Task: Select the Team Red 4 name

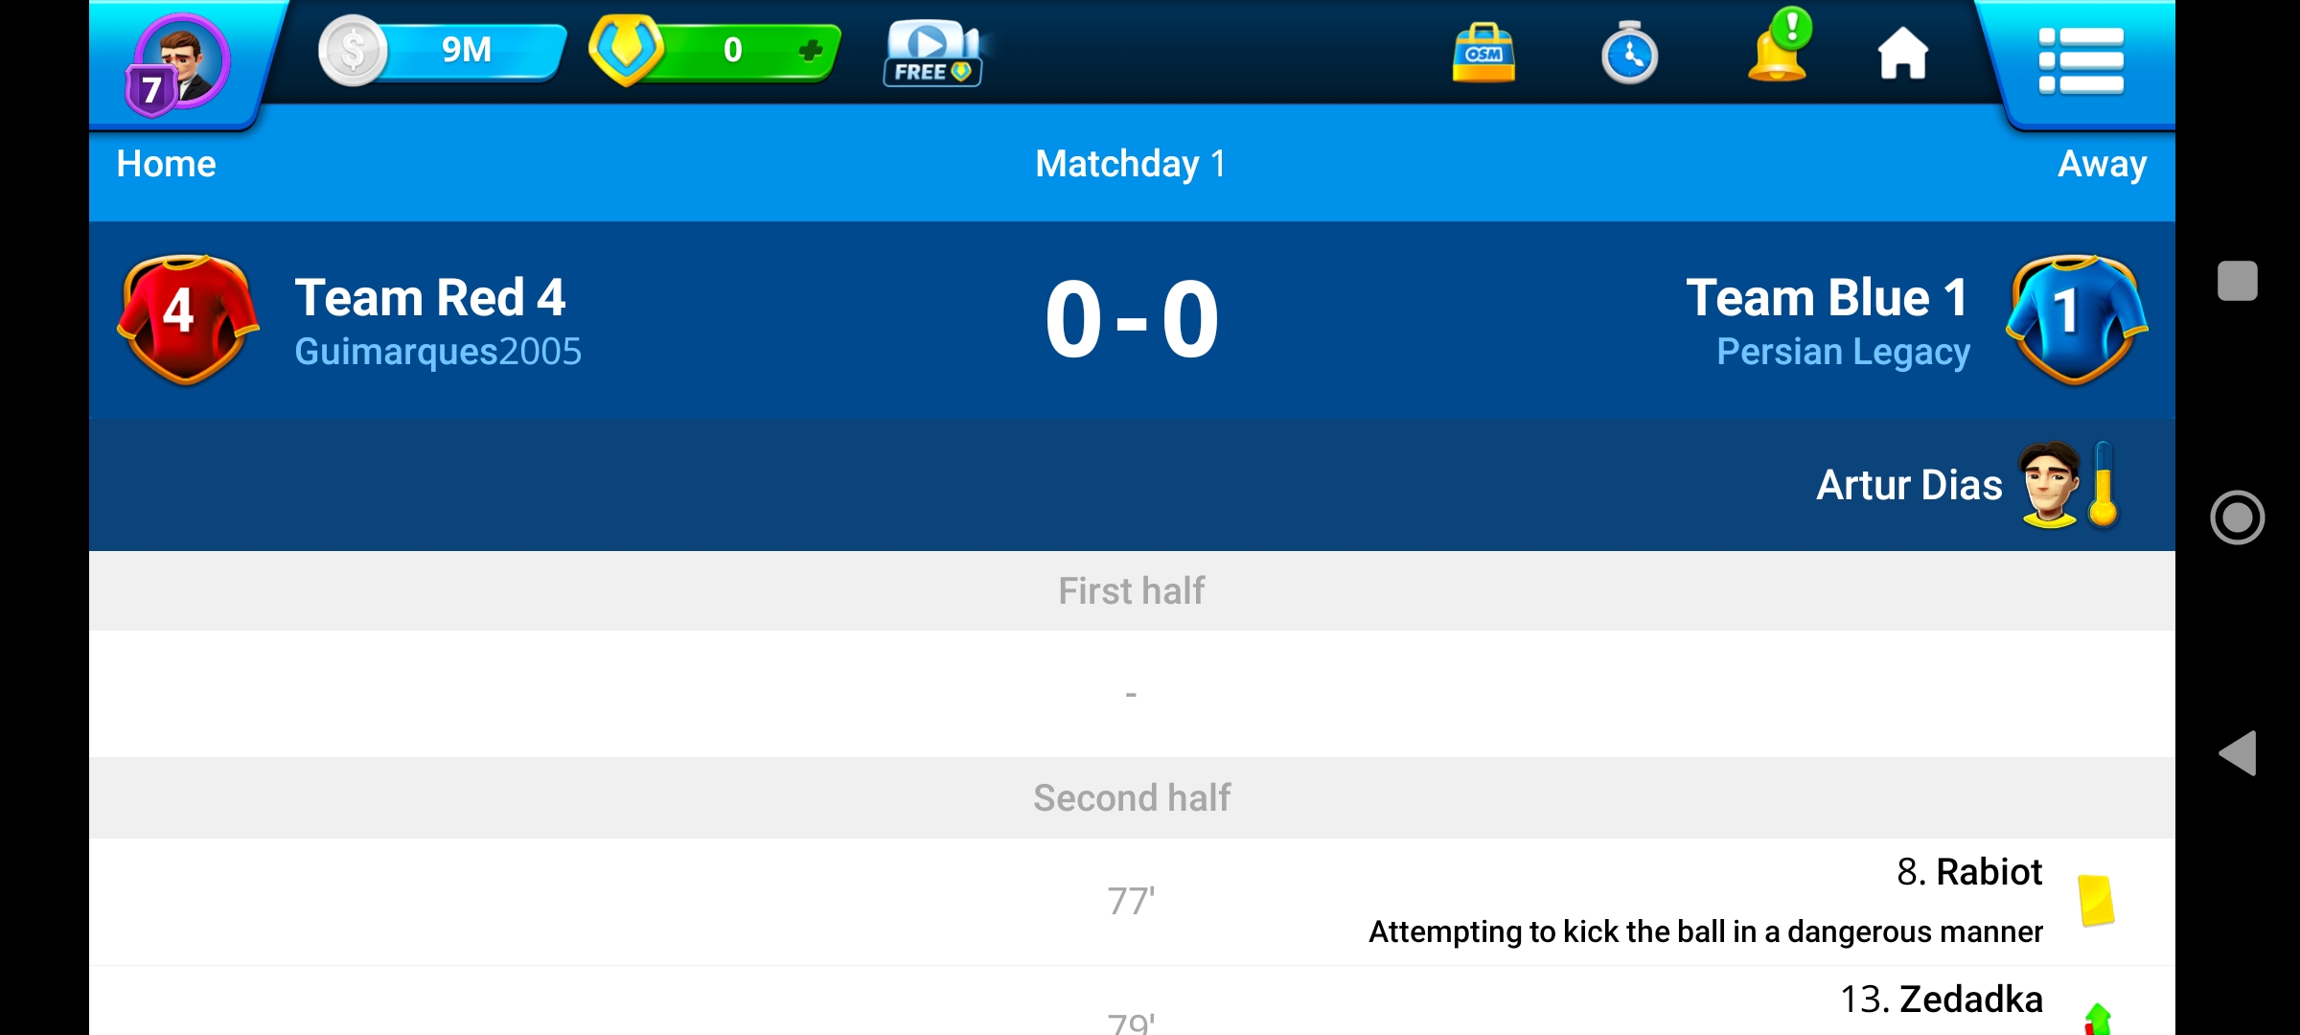Action: 430,297
